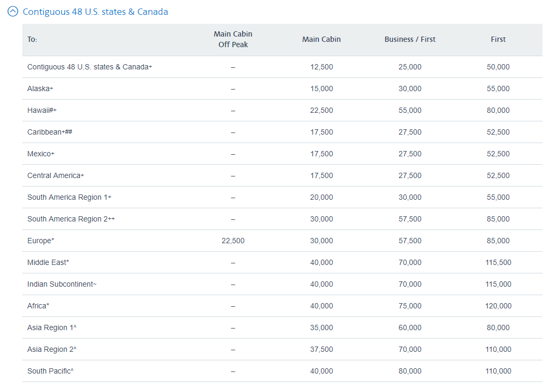552x390 pixels.
Task: Select Asia Region 2 Main Cabin 37,500
Action: tap(322, 349)
